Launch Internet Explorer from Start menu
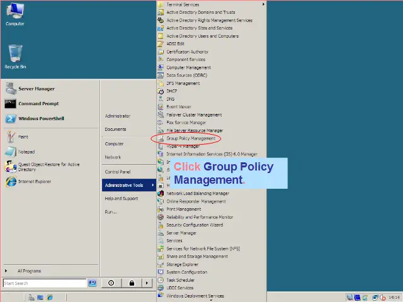 tap(34, 182)
